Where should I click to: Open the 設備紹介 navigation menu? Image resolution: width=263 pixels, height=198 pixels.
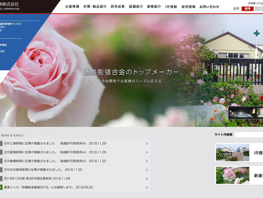coord(136,7)
